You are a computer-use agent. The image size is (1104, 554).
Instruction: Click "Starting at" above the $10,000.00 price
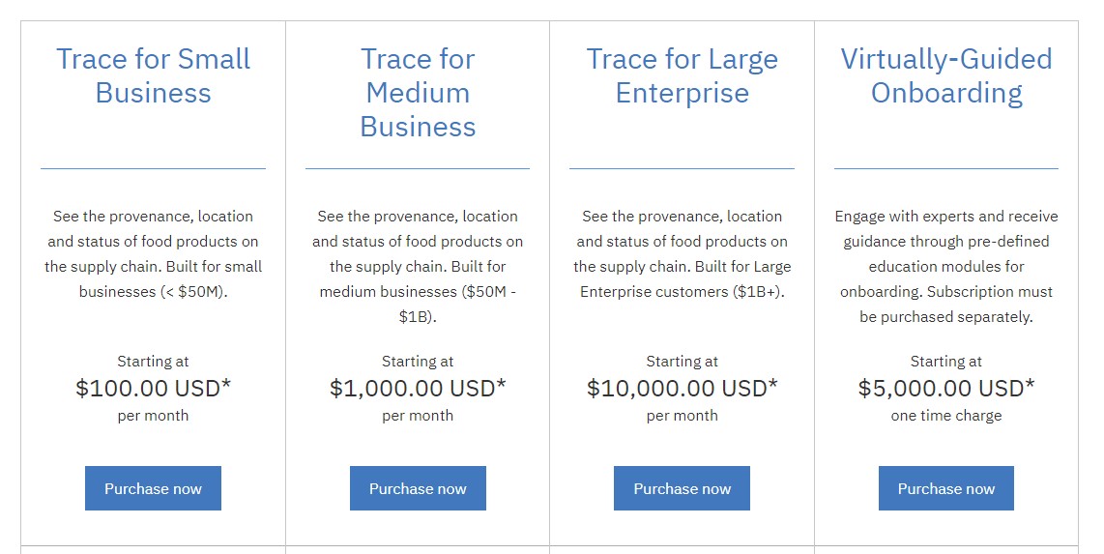coord(682,361)
